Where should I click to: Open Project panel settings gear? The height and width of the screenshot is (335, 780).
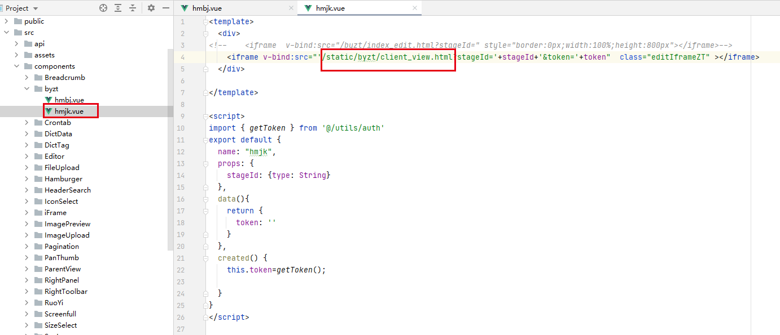click(x=151, y=8)
